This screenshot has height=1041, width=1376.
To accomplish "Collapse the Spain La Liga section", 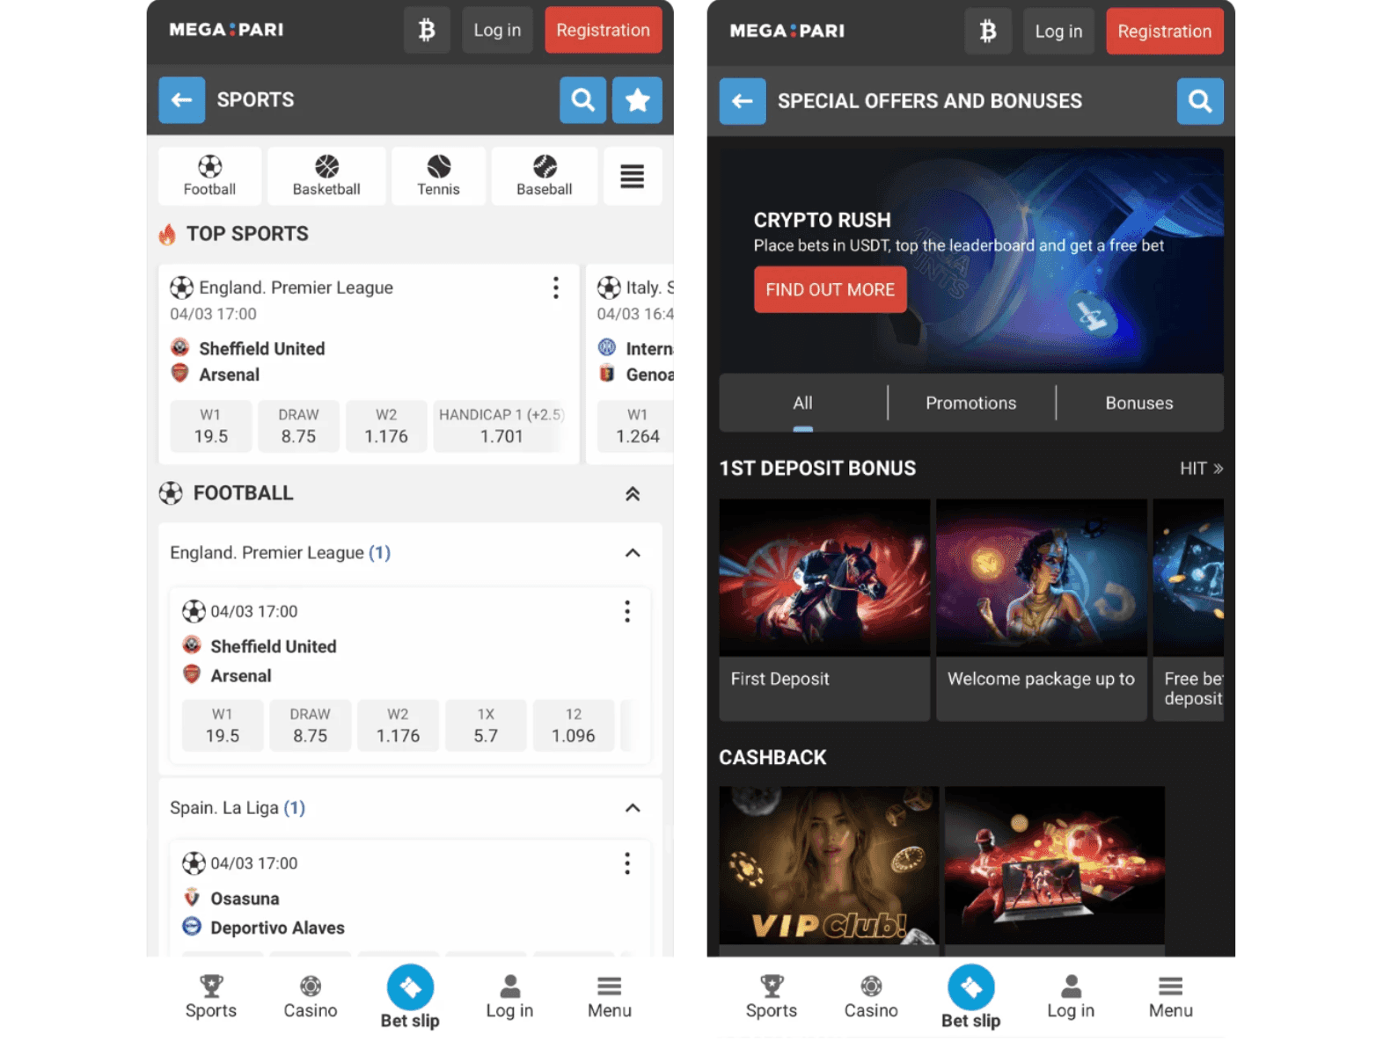I will click(632, 808).
